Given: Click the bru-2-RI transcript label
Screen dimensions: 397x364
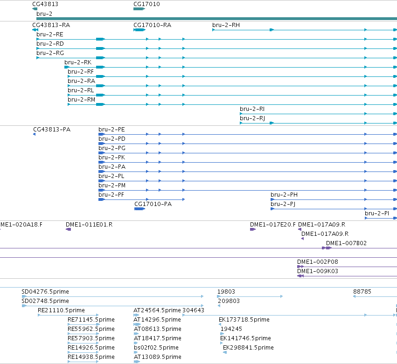Looking at the screenshot, I should coord(252,109).
